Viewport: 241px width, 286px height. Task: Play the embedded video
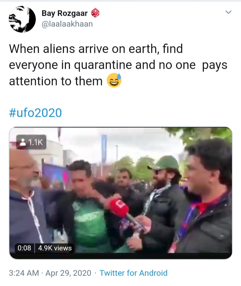coord(120,193)
